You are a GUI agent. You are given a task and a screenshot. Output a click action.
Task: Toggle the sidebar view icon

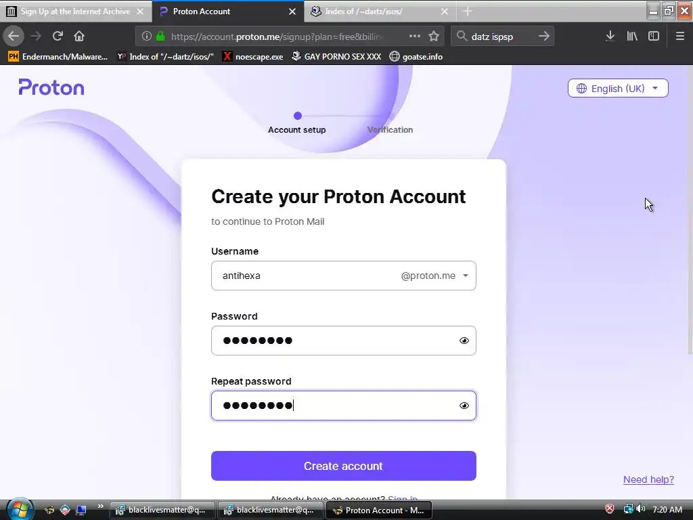coord(654,37)
